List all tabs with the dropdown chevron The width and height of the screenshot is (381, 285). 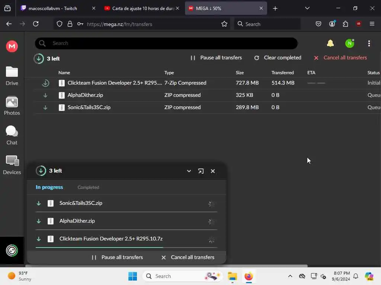click(x=307, y=8)
